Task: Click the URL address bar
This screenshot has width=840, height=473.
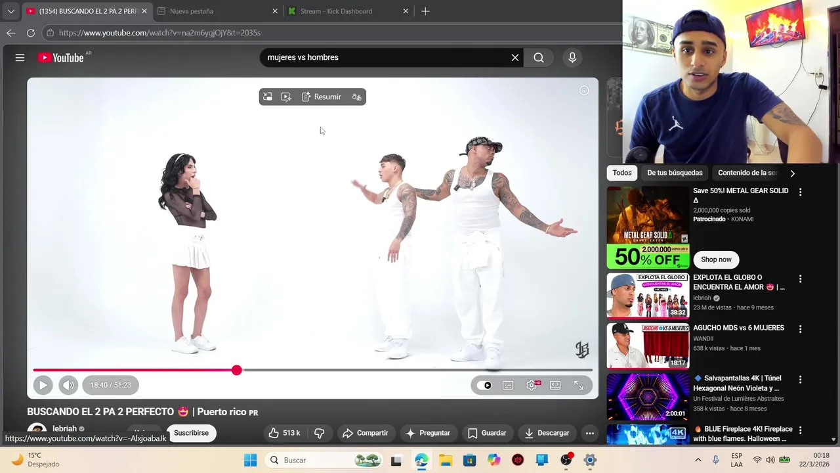Action: click(x=331, y=33)
